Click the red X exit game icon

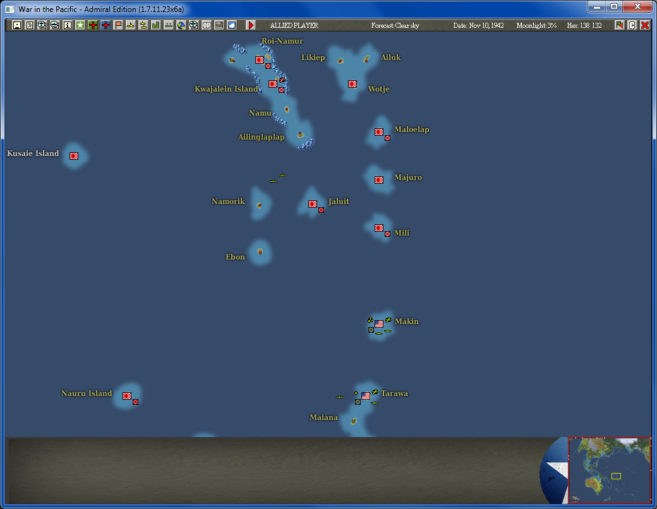coord(645,25)
